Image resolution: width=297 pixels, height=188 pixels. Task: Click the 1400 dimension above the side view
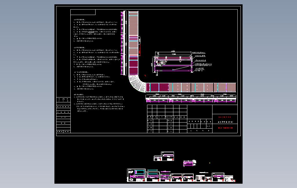click(x=173, y=51)
